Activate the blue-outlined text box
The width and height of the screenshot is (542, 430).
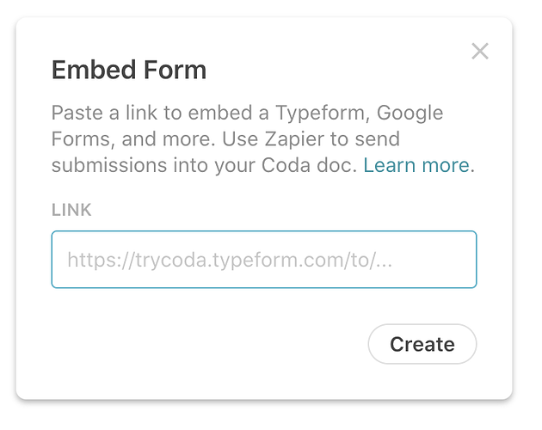263,259
